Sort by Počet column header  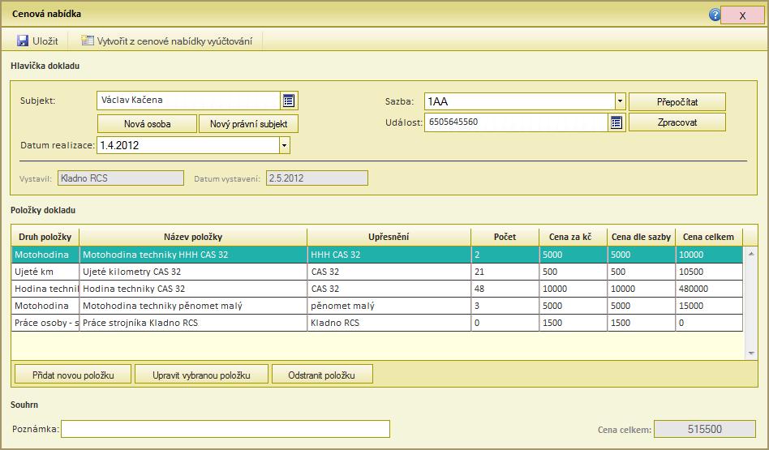[x=505, y=237]
